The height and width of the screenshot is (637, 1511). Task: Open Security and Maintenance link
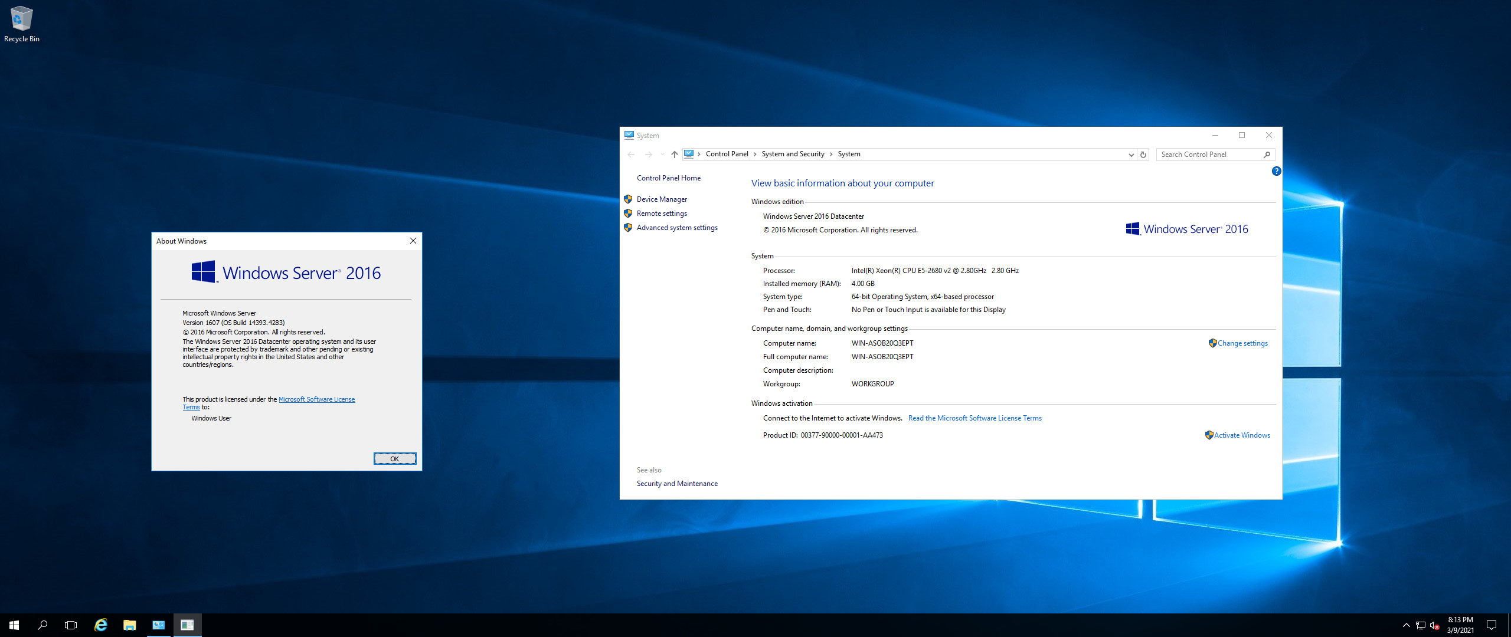(677, 484)
